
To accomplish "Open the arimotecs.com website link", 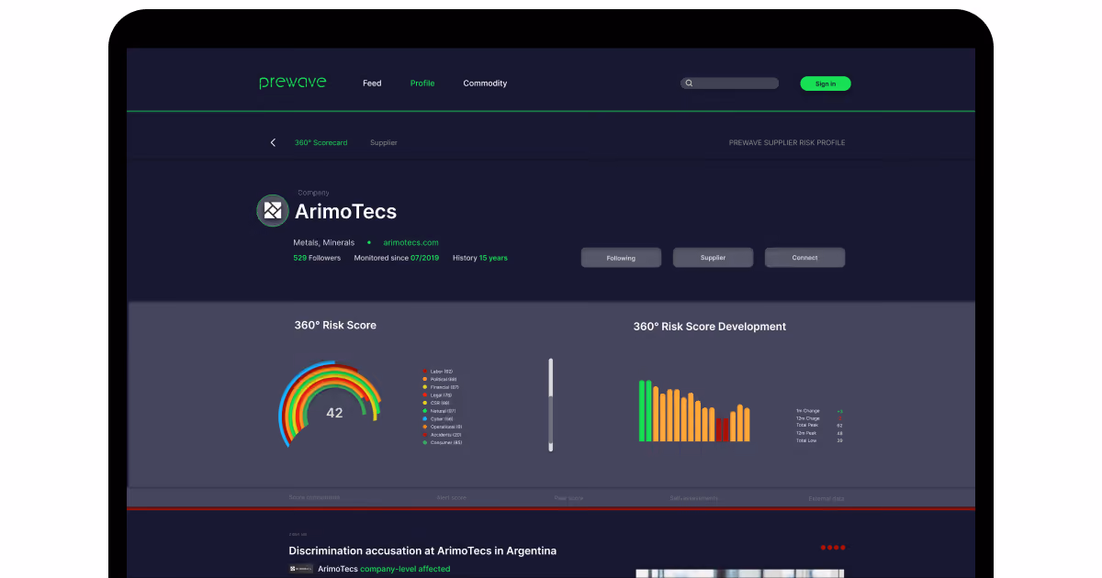I will pos(410,243).
